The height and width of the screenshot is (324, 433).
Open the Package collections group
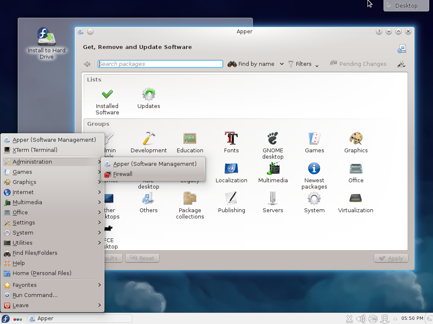(x=190, y=205)
